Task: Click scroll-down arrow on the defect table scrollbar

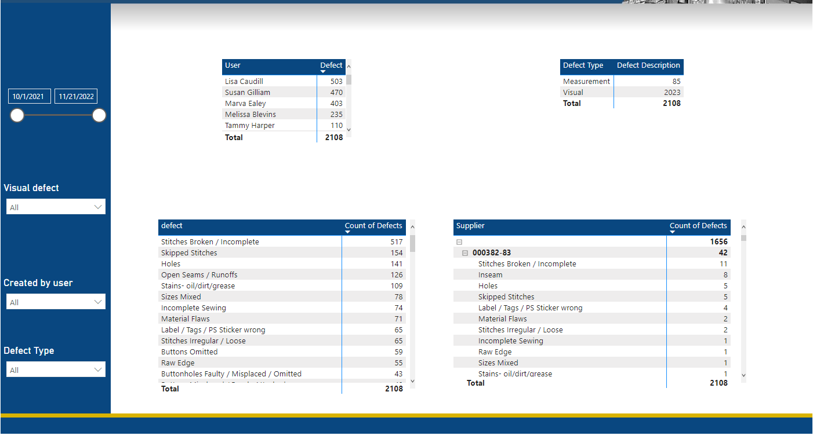Action: [x=412, y=382]
